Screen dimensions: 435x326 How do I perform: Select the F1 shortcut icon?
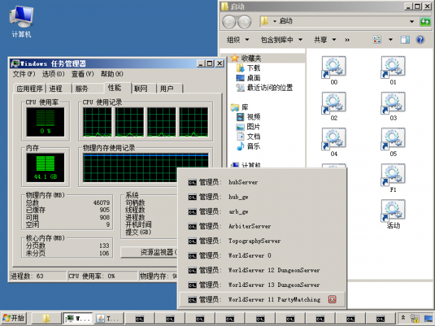click(393, 178)
